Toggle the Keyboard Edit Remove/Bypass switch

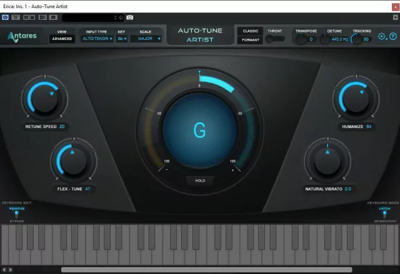pyautogui.click(x=17, y=215)
